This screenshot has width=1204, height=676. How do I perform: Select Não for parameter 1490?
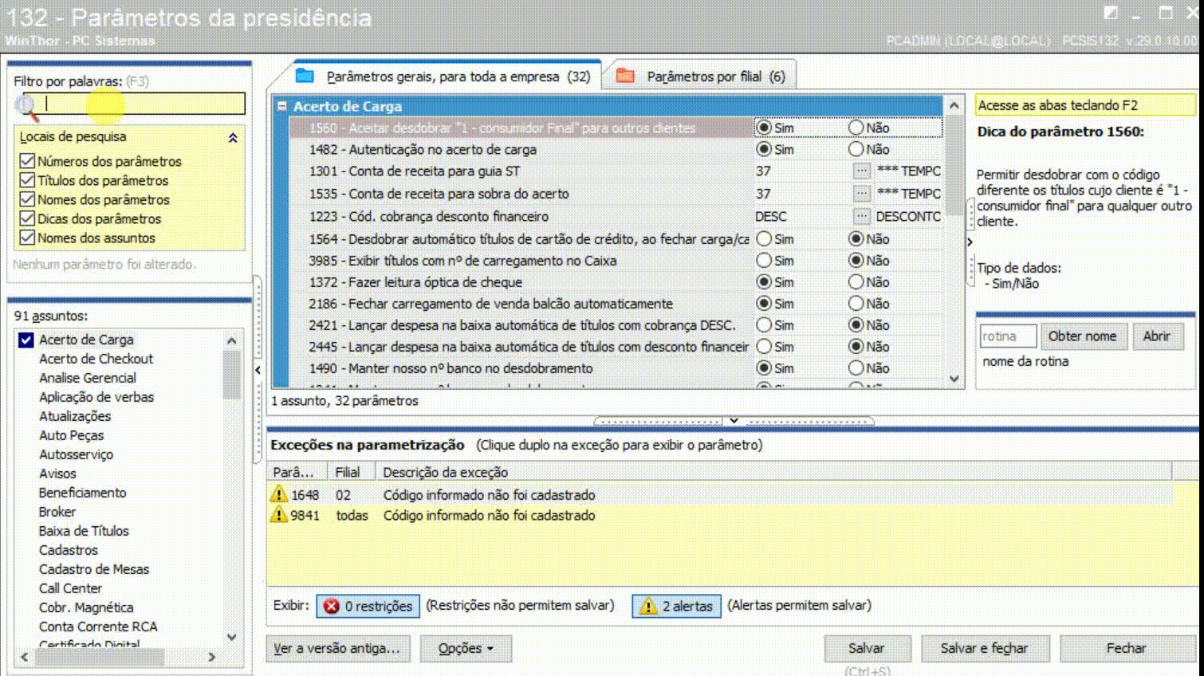tap(856, 367)
